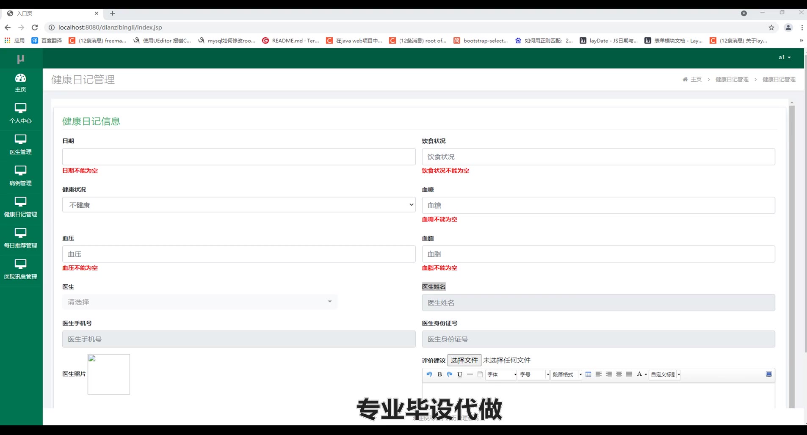Reload the browser page
Viewport: 807px width, 435px height.
(x=35, y=28)
